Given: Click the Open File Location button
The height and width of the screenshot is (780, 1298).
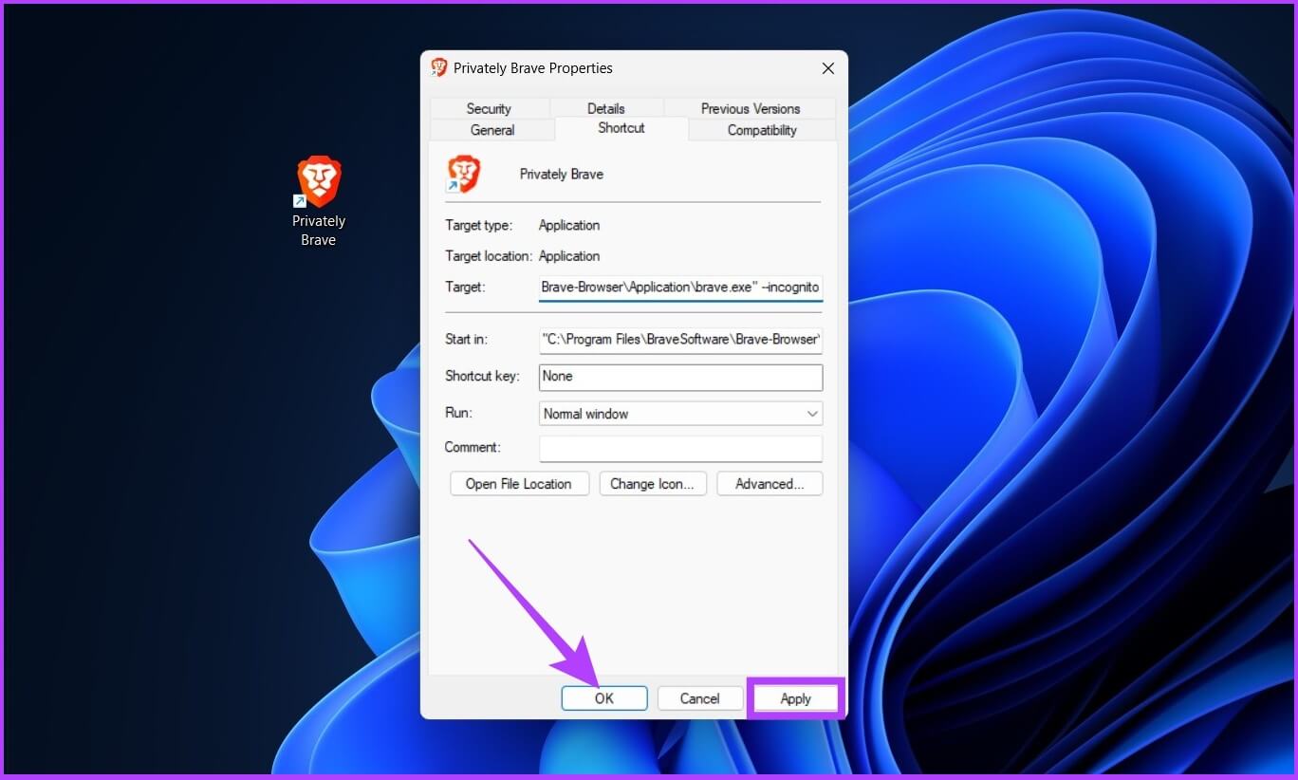Looking at the screenshot, I should (x=519, y=484).
